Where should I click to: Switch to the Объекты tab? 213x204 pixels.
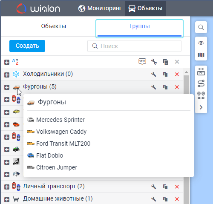pyautogui.click(x=54, y=26)
